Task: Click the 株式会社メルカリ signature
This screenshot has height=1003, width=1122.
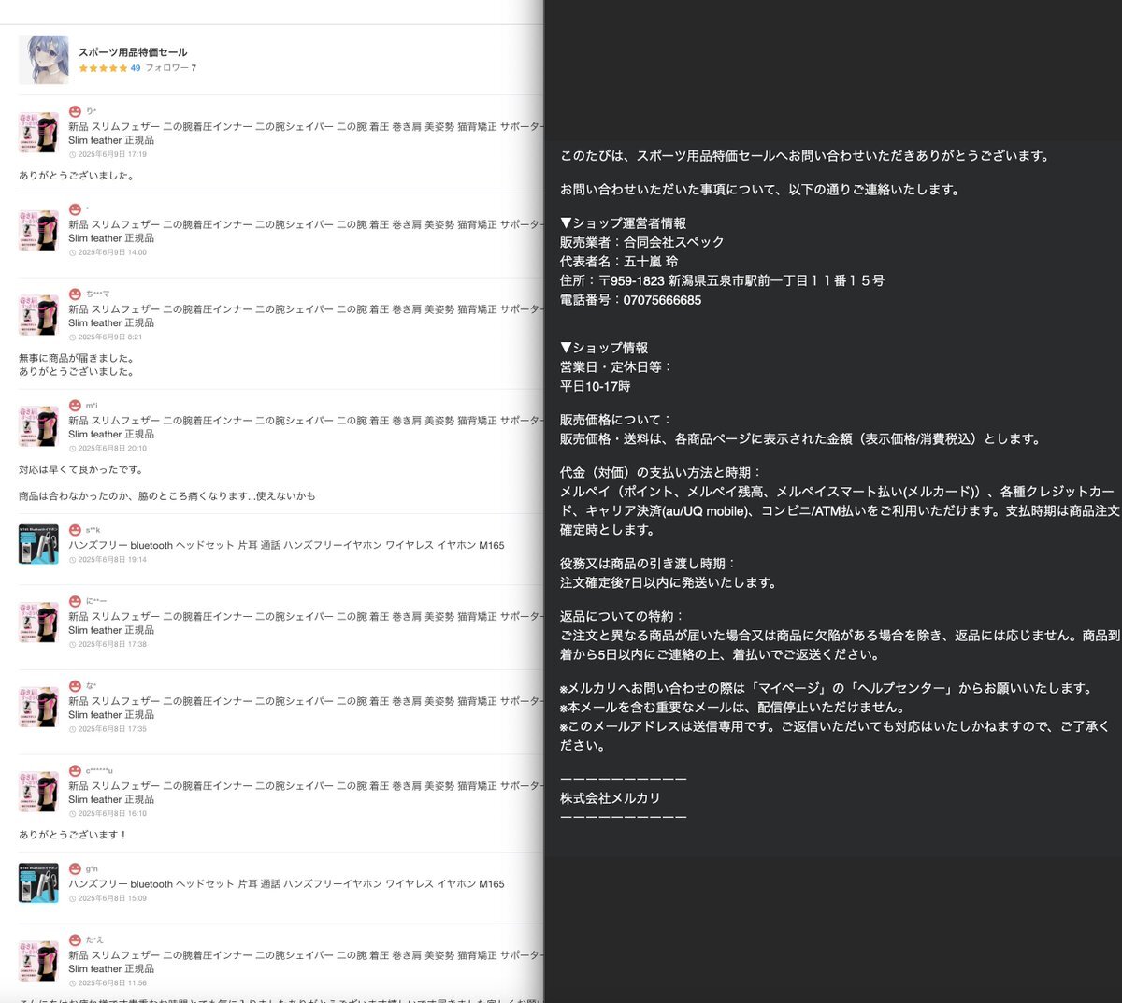Action: click(x=610, y=798)
